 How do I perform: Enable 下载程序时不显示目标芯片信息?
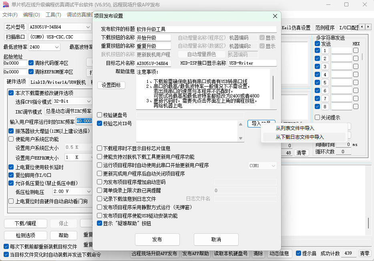100,148
